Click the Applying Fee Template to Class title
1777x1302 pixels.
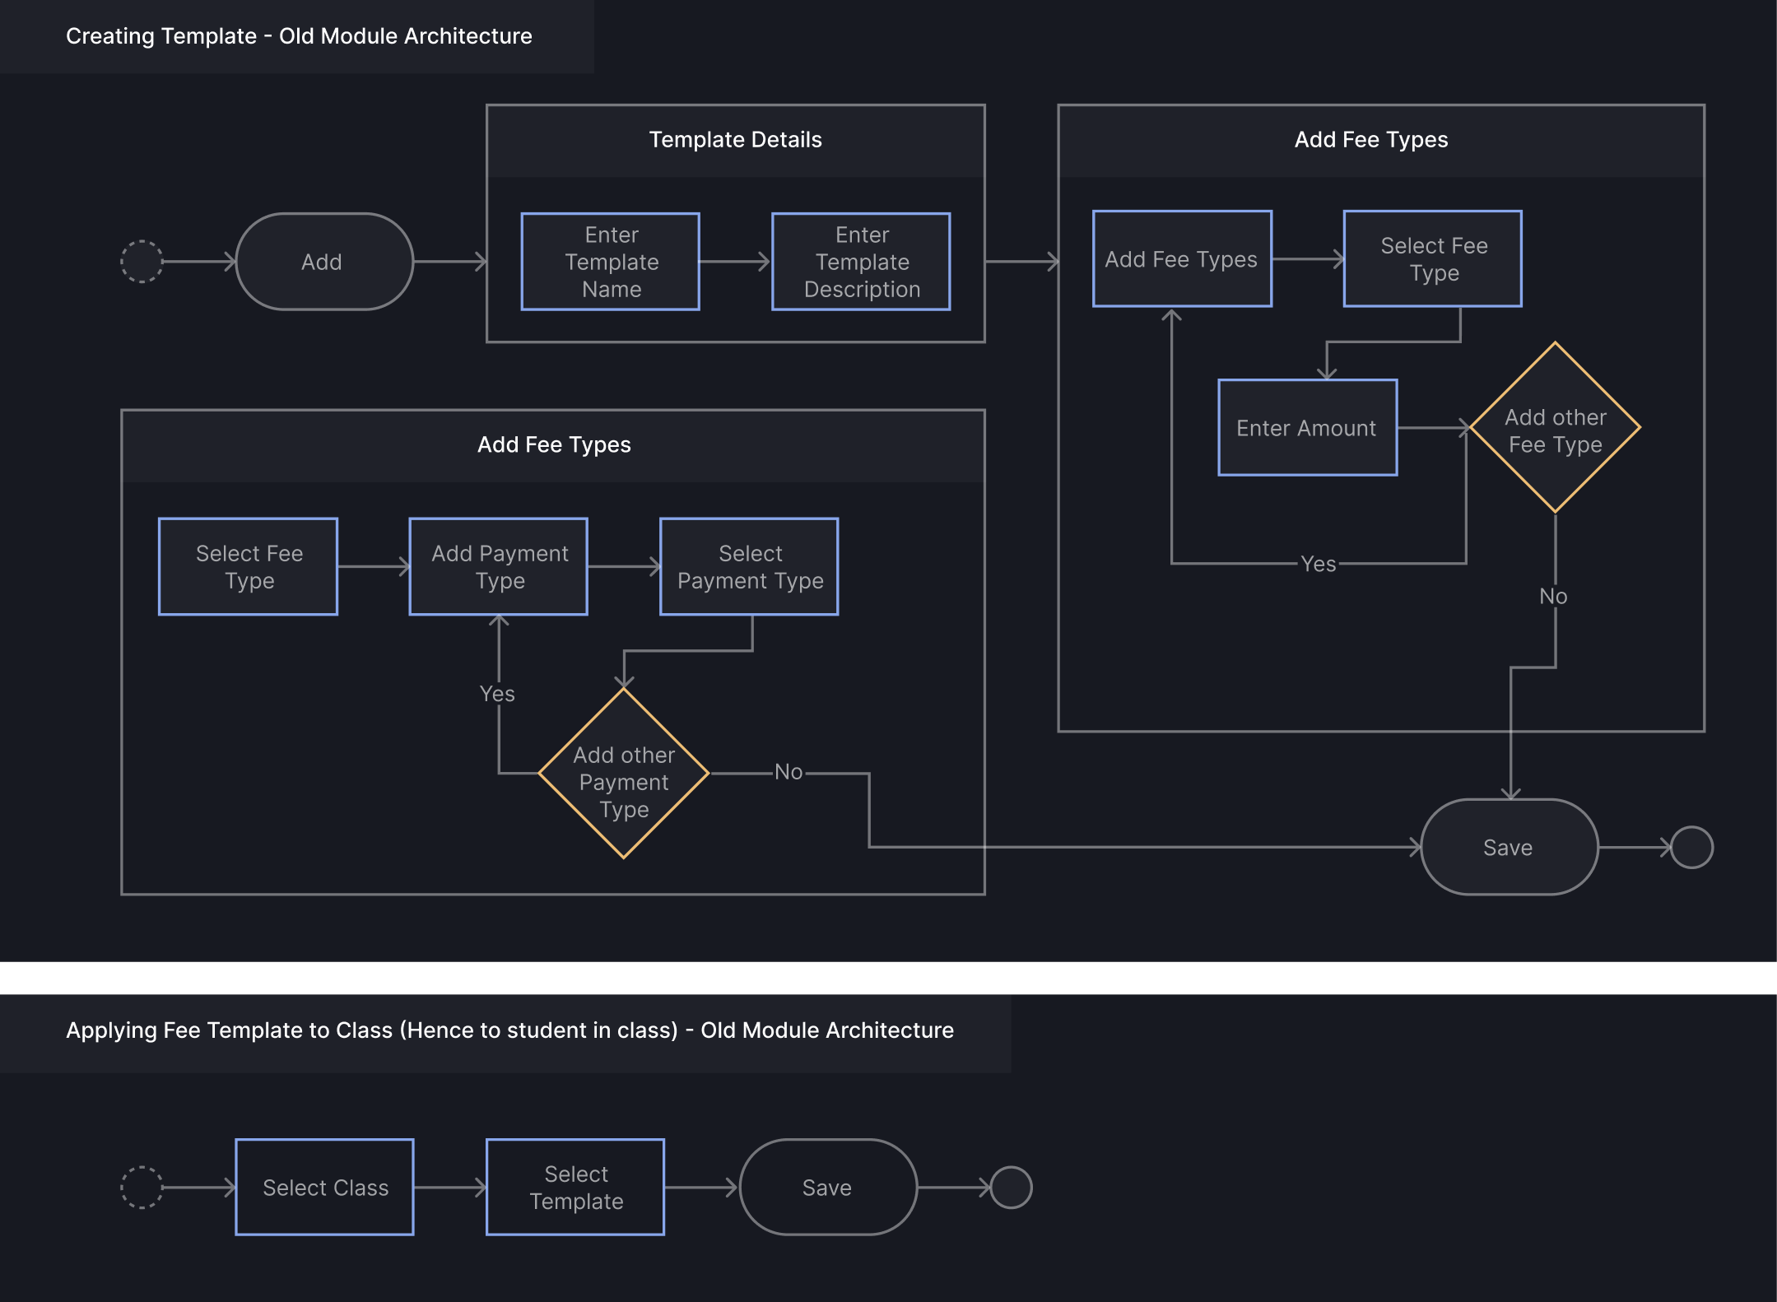[509, 1030]
